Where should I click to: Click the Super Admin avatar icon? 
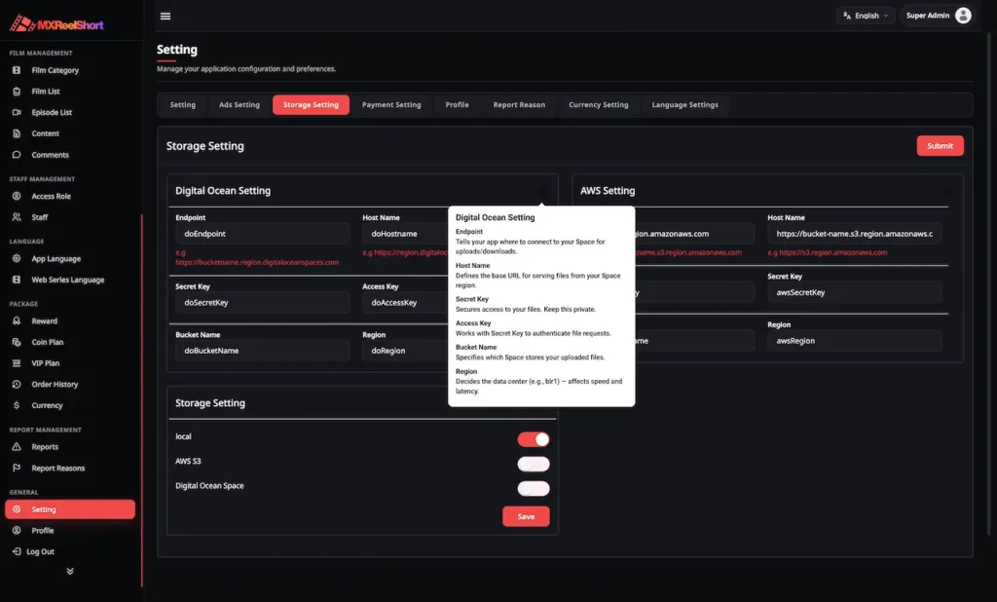(963, 16)
